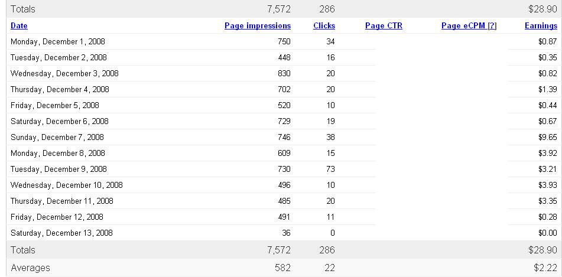Viewport: 562px width, 277px height.
Task: Sort the table by Date column
Action: point(19,26)
